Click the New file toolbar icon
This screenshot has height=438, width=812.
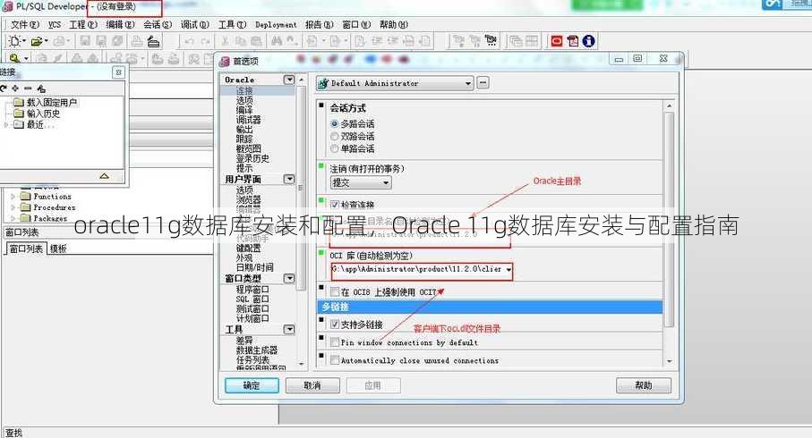pyautogui.click(x=14, y=41)
